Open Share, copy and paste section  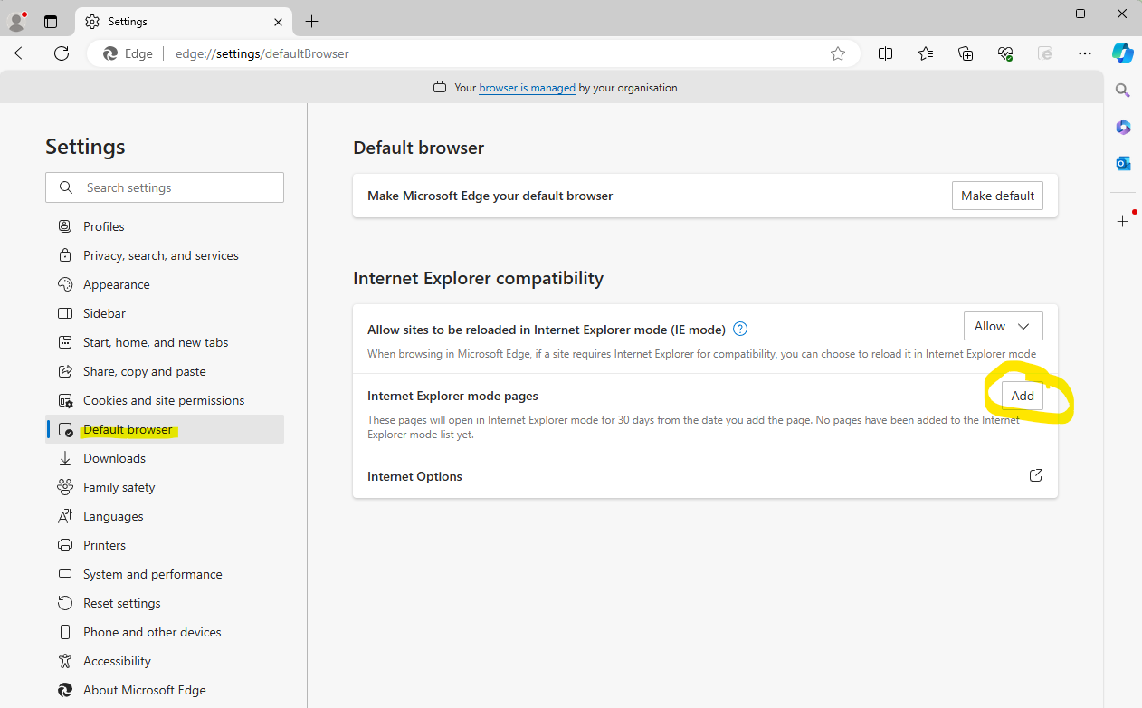(x=165, y=371)
